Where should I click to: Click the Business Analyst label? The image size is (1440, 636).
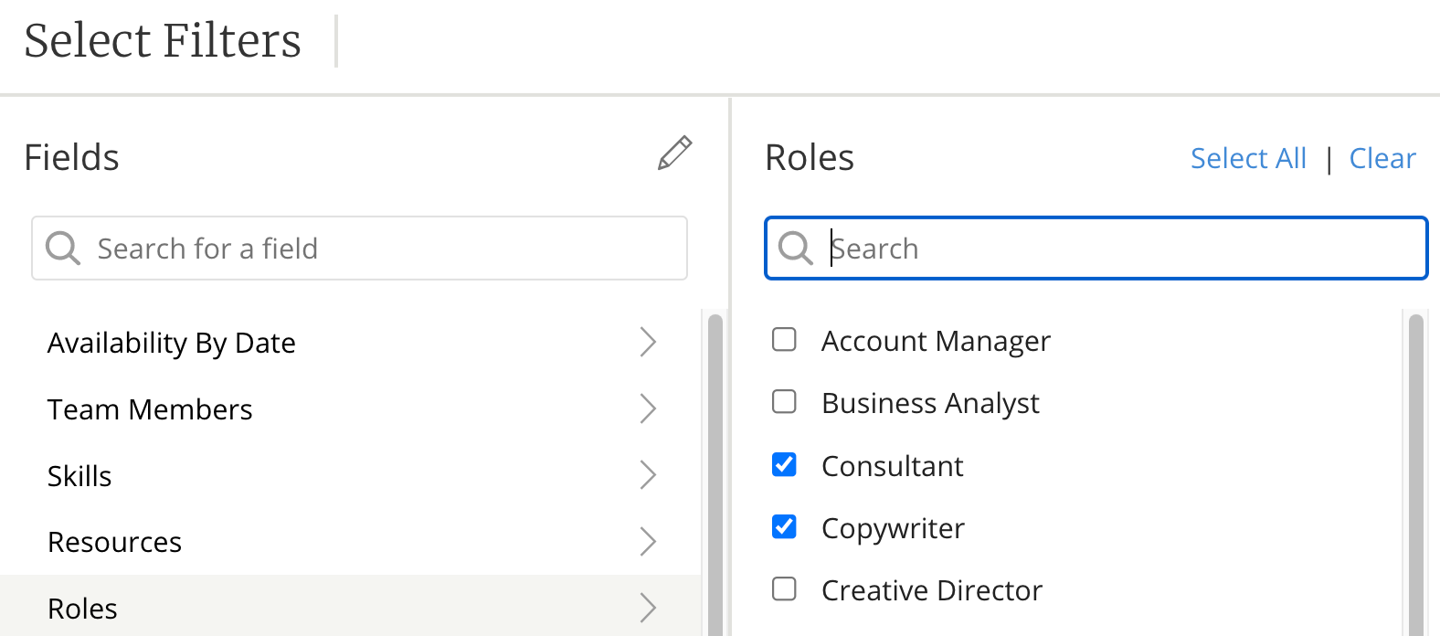click(930, 403)
